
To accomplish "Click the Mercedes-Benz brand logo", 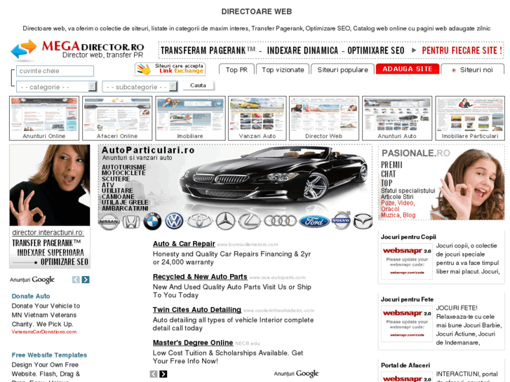I will (225, 221).
